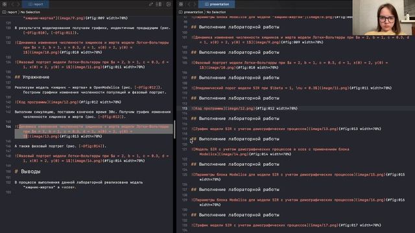Click presentation file in breadcrumb bar
The height and width of the screenshot is (233, 415).
tap(191, 12)
